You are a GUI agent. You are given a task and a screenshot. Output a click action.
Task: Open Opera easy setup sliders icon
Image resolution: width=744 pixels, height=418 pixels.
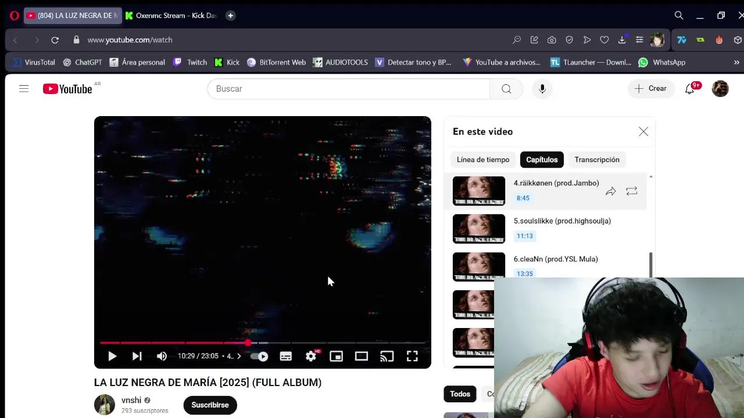tap(639, 40)
